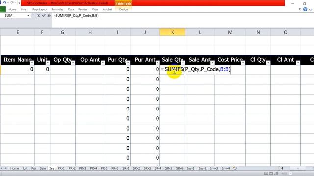Click the Redo icon in quick access toolbar
Screen dimensions: 314x176
pos(12,3)
